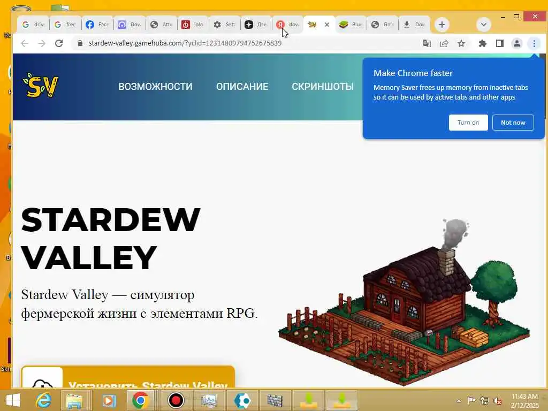Open the Windows Start button
This screenshot has width=548, height=411.
[x=13, y=400]
